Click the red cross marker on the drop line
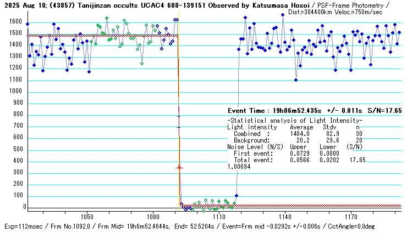Screen dimensions: 407x233 coord(178,167)
